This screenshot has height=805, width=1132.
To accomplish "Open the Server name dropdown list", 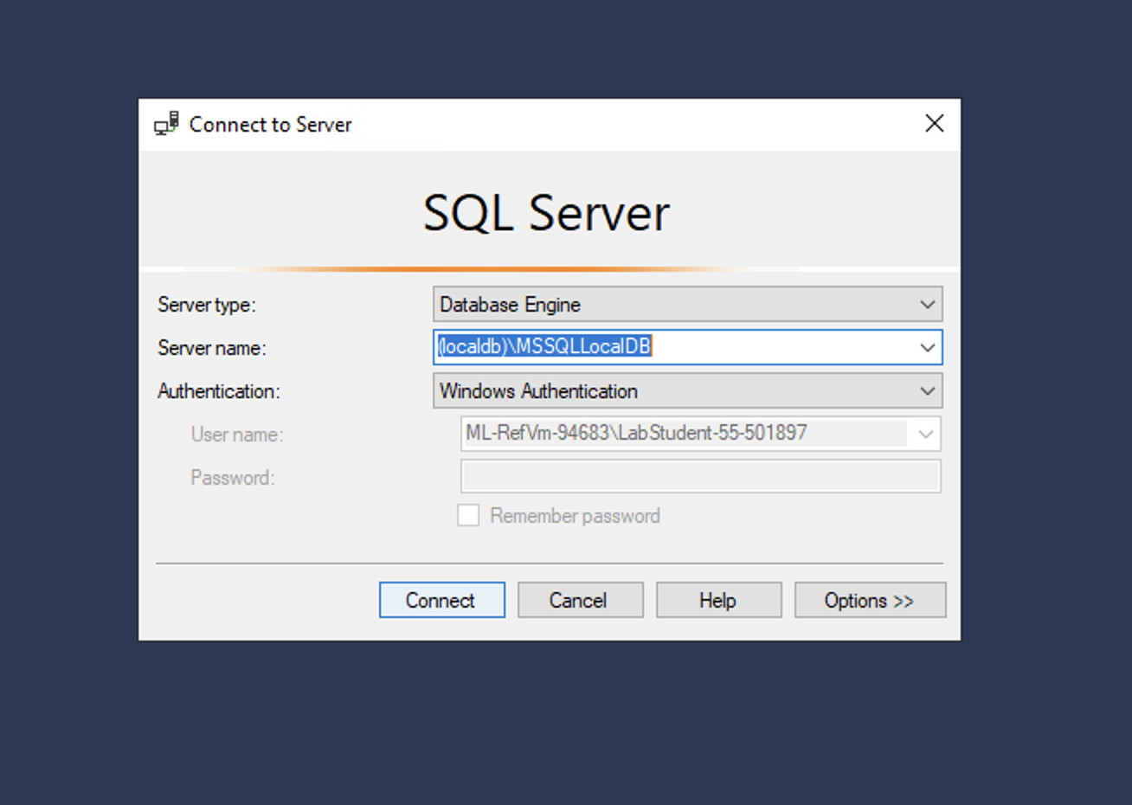I will tap(929, 348).
